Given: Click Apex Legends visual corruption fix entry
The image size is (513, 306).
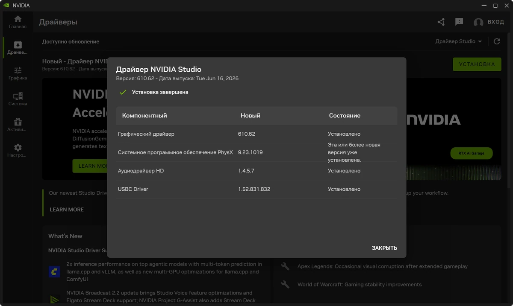Looking at the screenshot, I should (383, 266).
